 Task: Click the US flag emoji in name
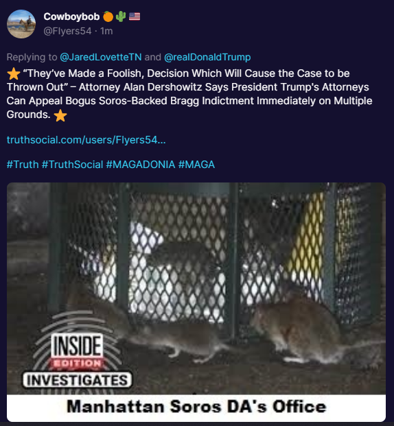(135, 16)
